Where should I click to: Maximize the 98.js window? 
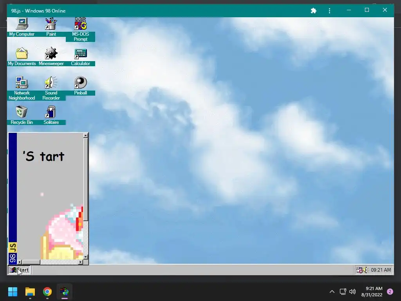tap(367, 10)
